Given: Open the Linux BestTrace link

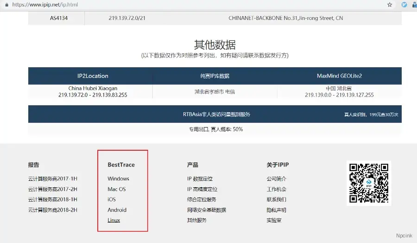Looking at the screenshot, I should (114, 220).
